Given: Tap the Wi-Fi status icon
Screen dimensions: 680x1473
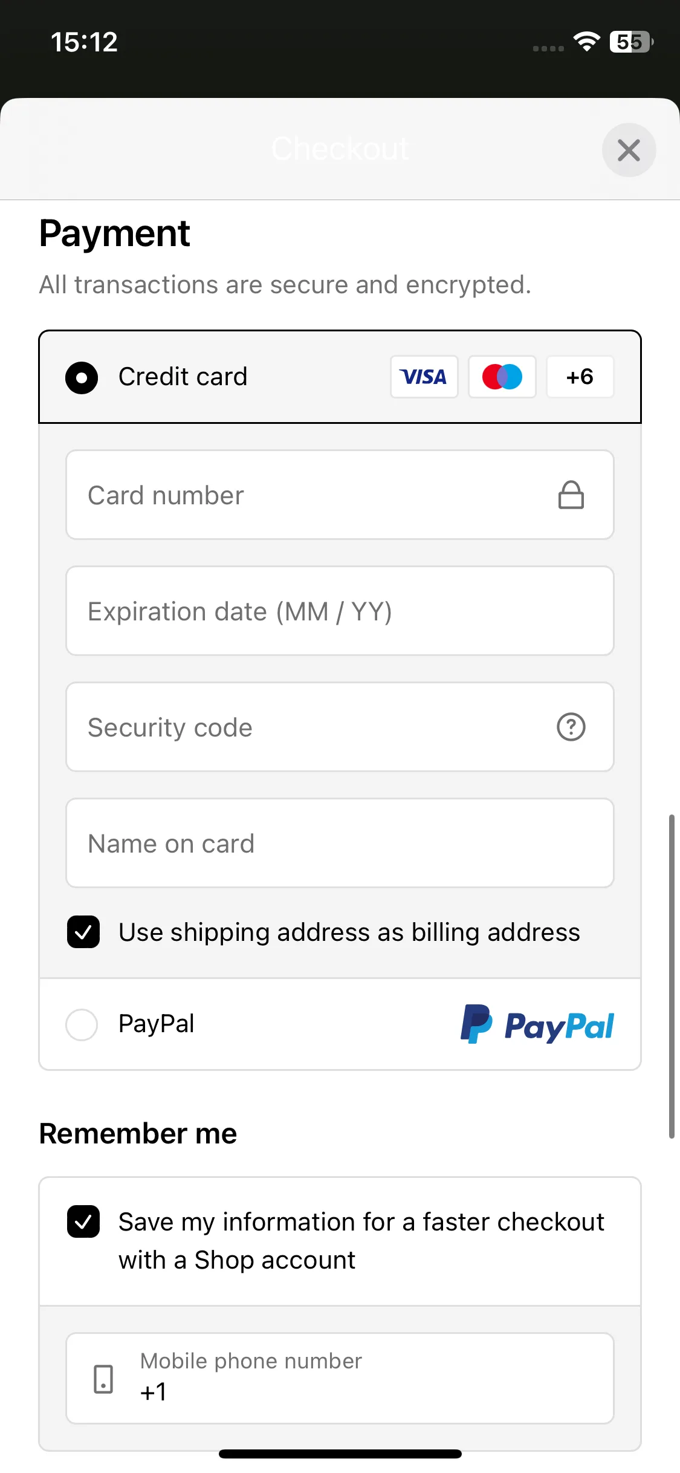Looking at the screenshot, I should click(x=586, y=42).
